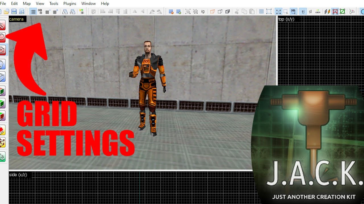This screenshot has height=204, width=364.
Task: Open the File menu
Action: tap(3, 3)
